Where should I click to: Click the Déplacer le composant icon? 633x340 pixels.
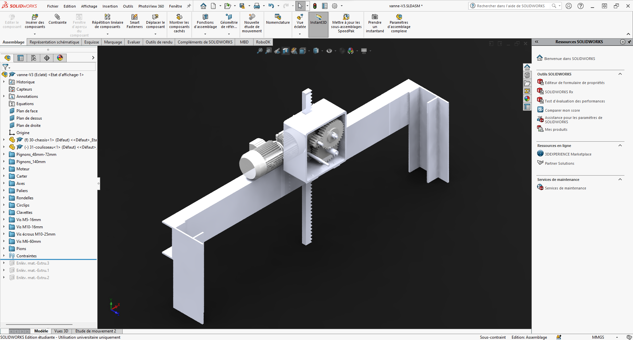[155, 17]
